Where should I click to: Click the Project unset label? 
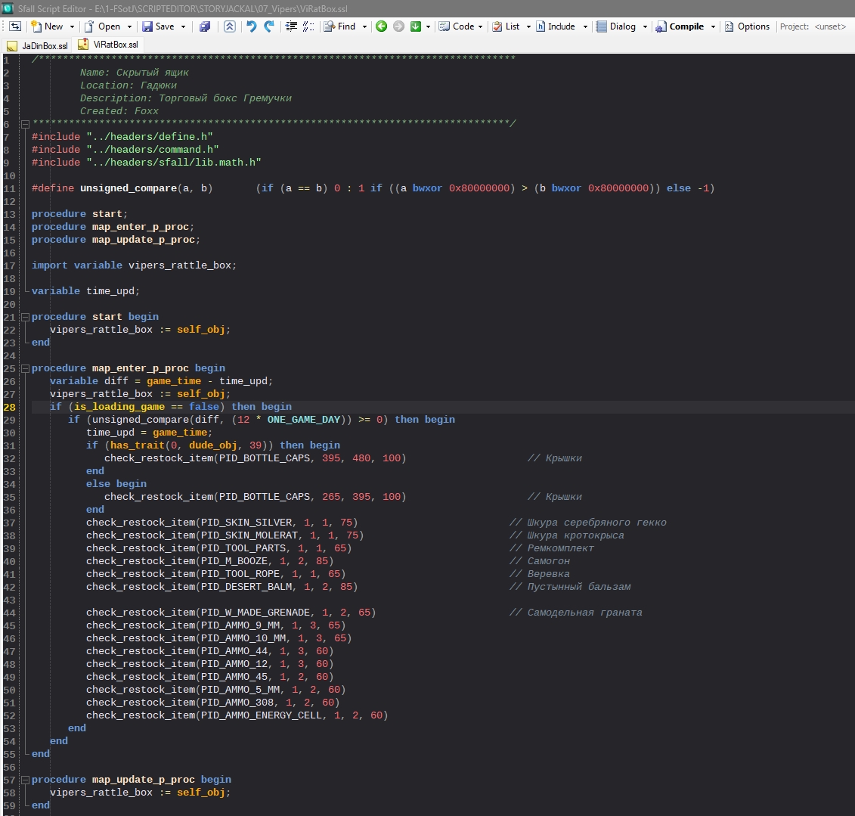pyautogui.click(x=813, y=26)
